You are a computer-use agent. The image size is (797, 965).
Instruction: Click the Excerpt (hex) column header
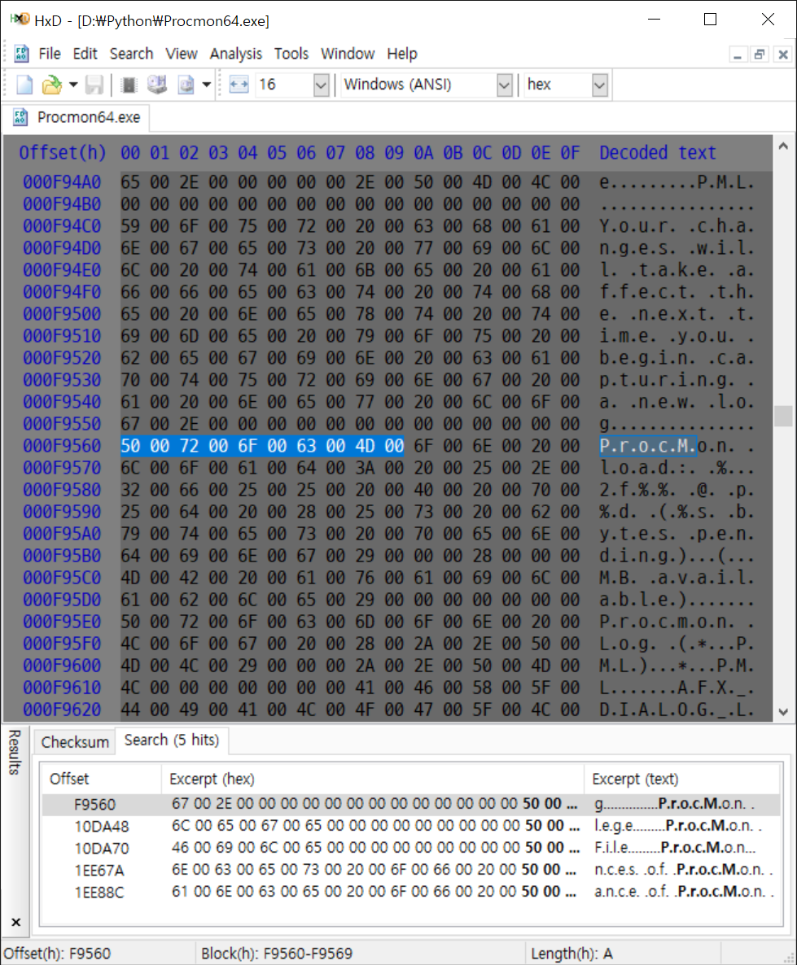pyautogui.click(x=373, y=779)
